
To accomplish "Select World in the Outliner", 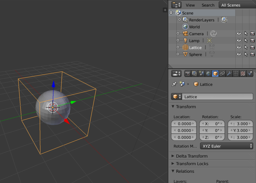I will [194, 27].
